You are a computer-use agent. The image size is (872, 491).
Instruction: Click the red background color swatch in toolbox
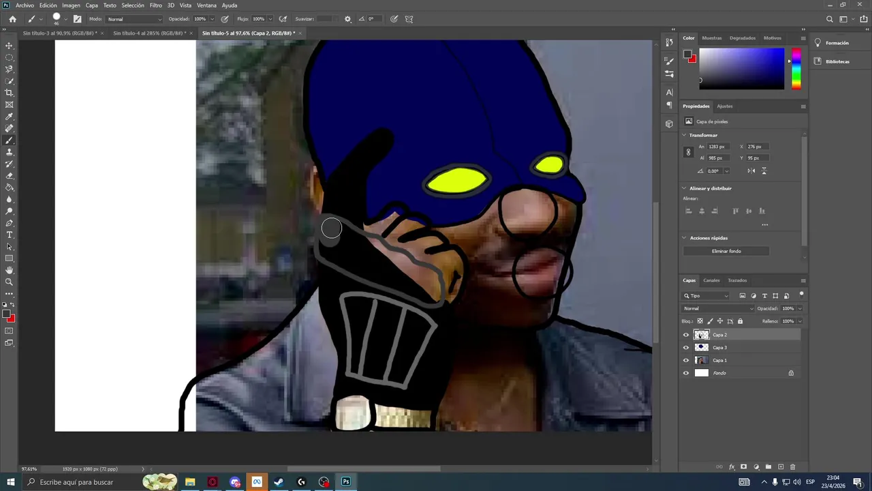[12, 318]
